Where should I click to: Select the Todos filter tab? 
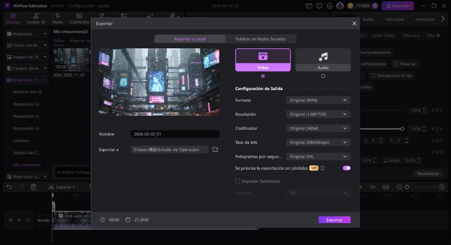point(59,40)
